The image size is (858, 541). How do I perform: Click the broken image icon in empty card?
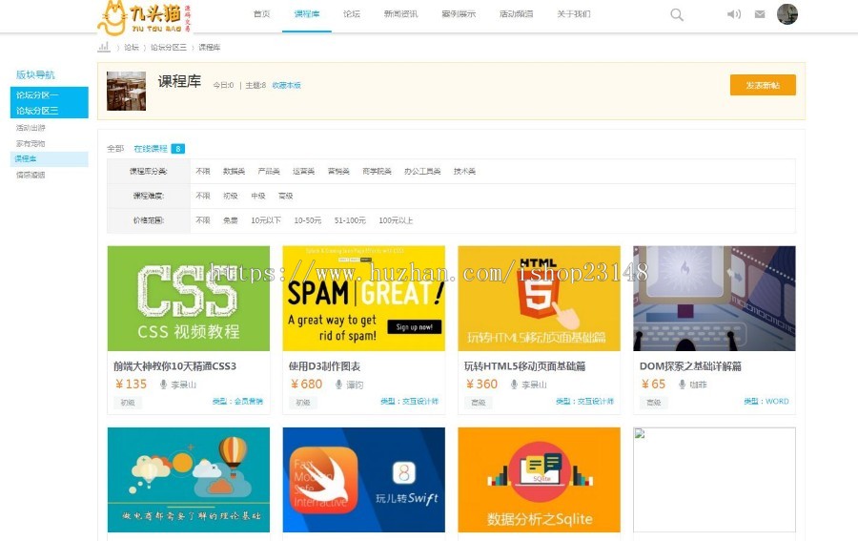tap(640, 434)
